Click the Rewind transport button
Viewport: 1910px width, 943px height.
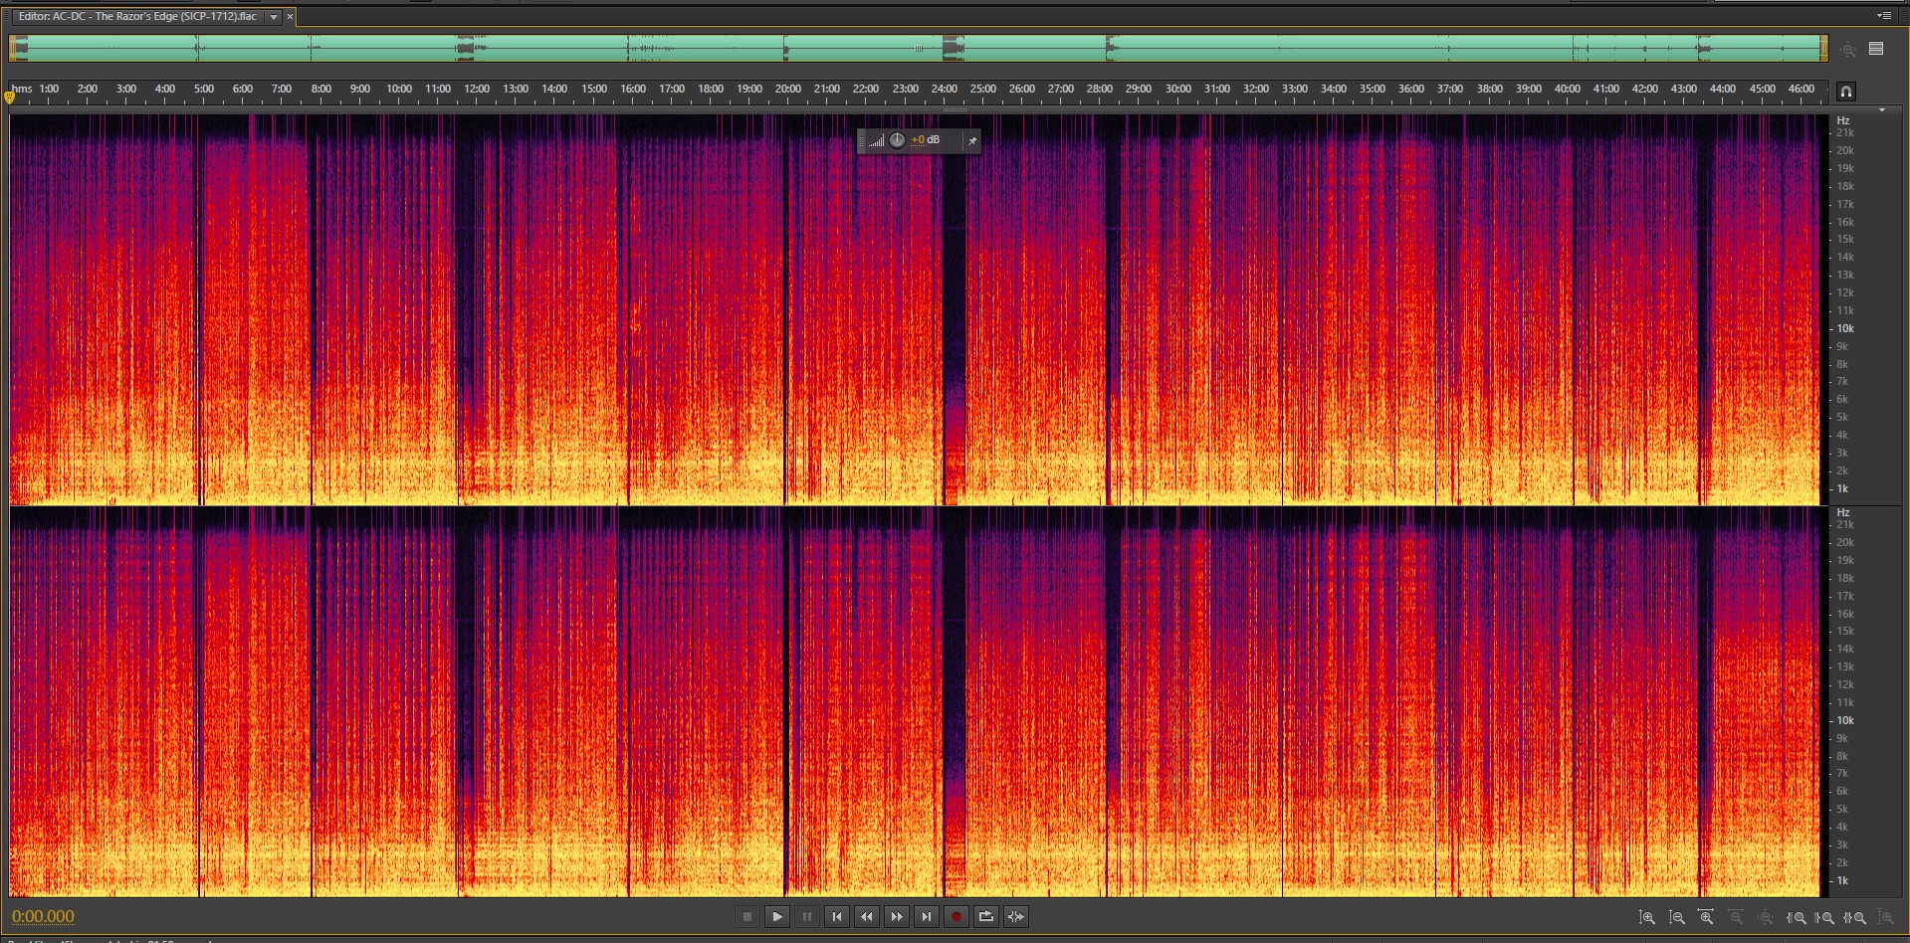pyautogui.click(x=867, y=917)
